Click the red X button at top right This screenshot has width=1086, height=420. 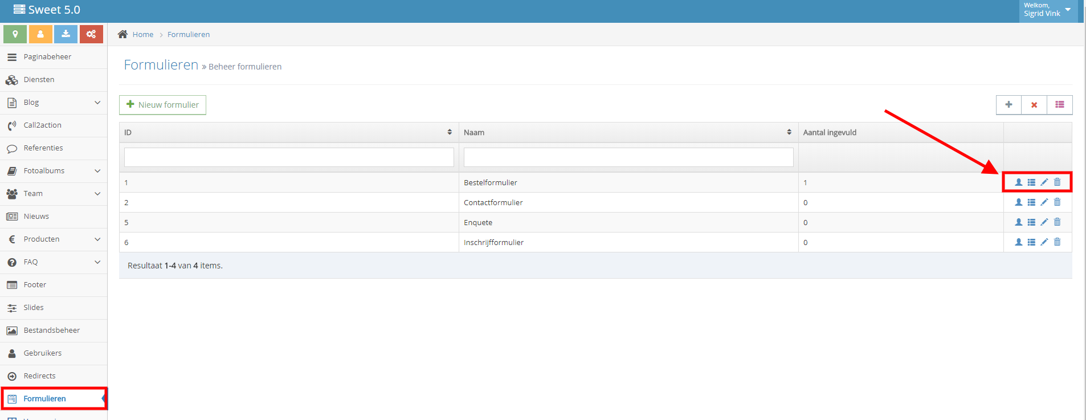pyautogui.click(x=1034, y=105)
